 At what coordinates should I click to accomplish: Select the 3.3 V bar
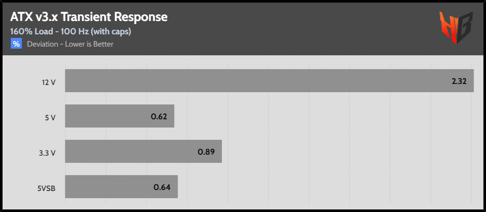click(x=143, y=151)
